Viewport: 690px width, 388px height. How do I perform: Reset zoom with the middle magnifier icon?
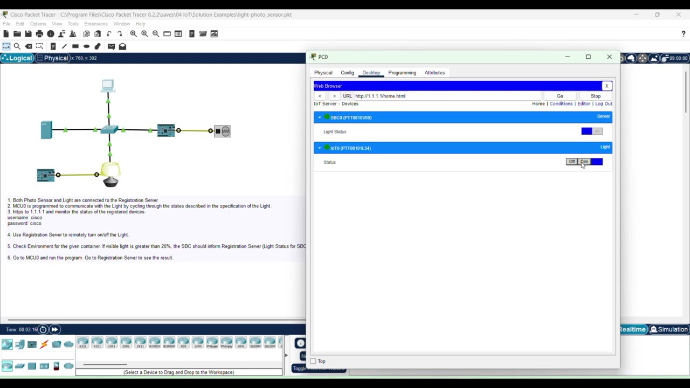[144, 34]
